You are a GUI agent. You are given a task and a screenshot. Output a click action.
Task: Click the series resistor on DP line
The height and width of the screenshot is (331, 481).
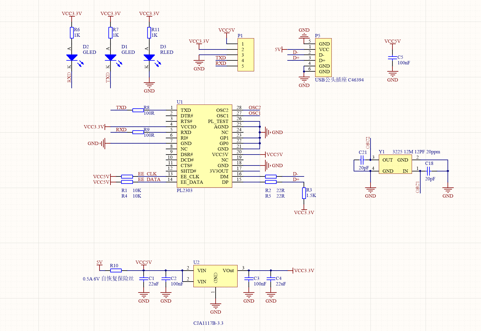pyautogui.click(x=271, y=182)
